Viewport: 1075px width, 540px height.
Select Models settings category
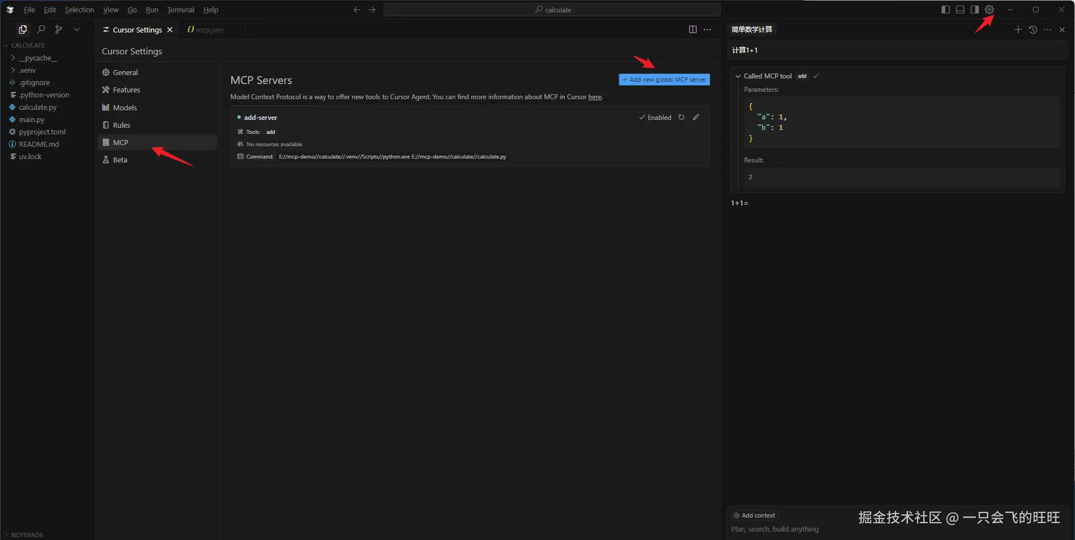157,108
